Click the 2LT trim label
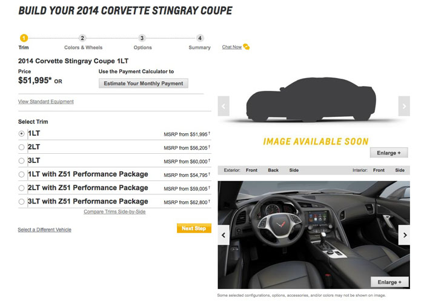 pyautogui.click(x=34, y=147)
